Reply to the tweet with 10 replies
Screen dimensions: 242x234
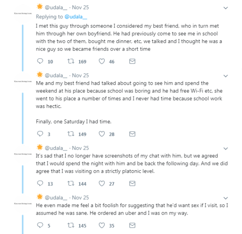(40, 61)
